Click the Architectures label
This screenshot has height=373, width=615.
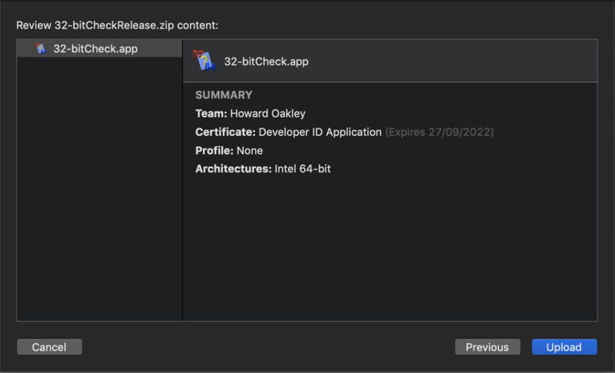coord(233,168)
